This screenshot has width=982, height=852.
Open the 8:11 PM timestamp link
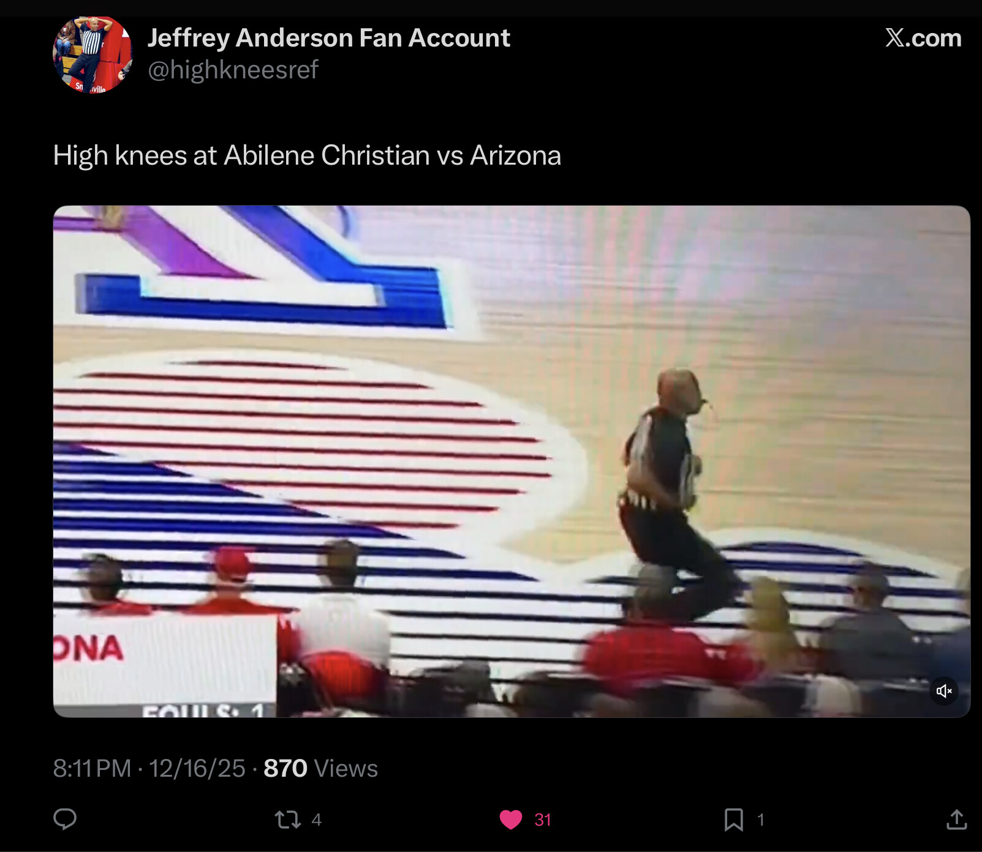coord(92,768)
